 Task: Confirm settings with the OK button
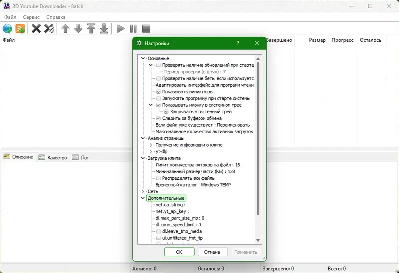[179, 252]
